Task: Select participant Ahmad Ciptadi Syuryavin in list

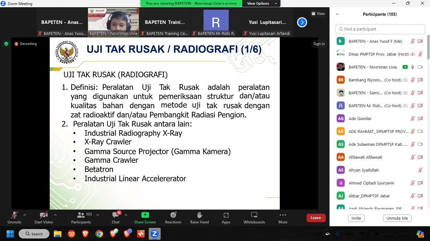Action: pyautogui.click(x=380, y=183)
